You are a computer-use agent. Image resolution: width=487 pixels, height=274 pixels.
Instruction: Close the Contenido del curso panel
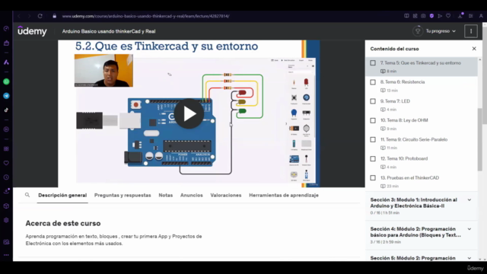pos(474,49)
